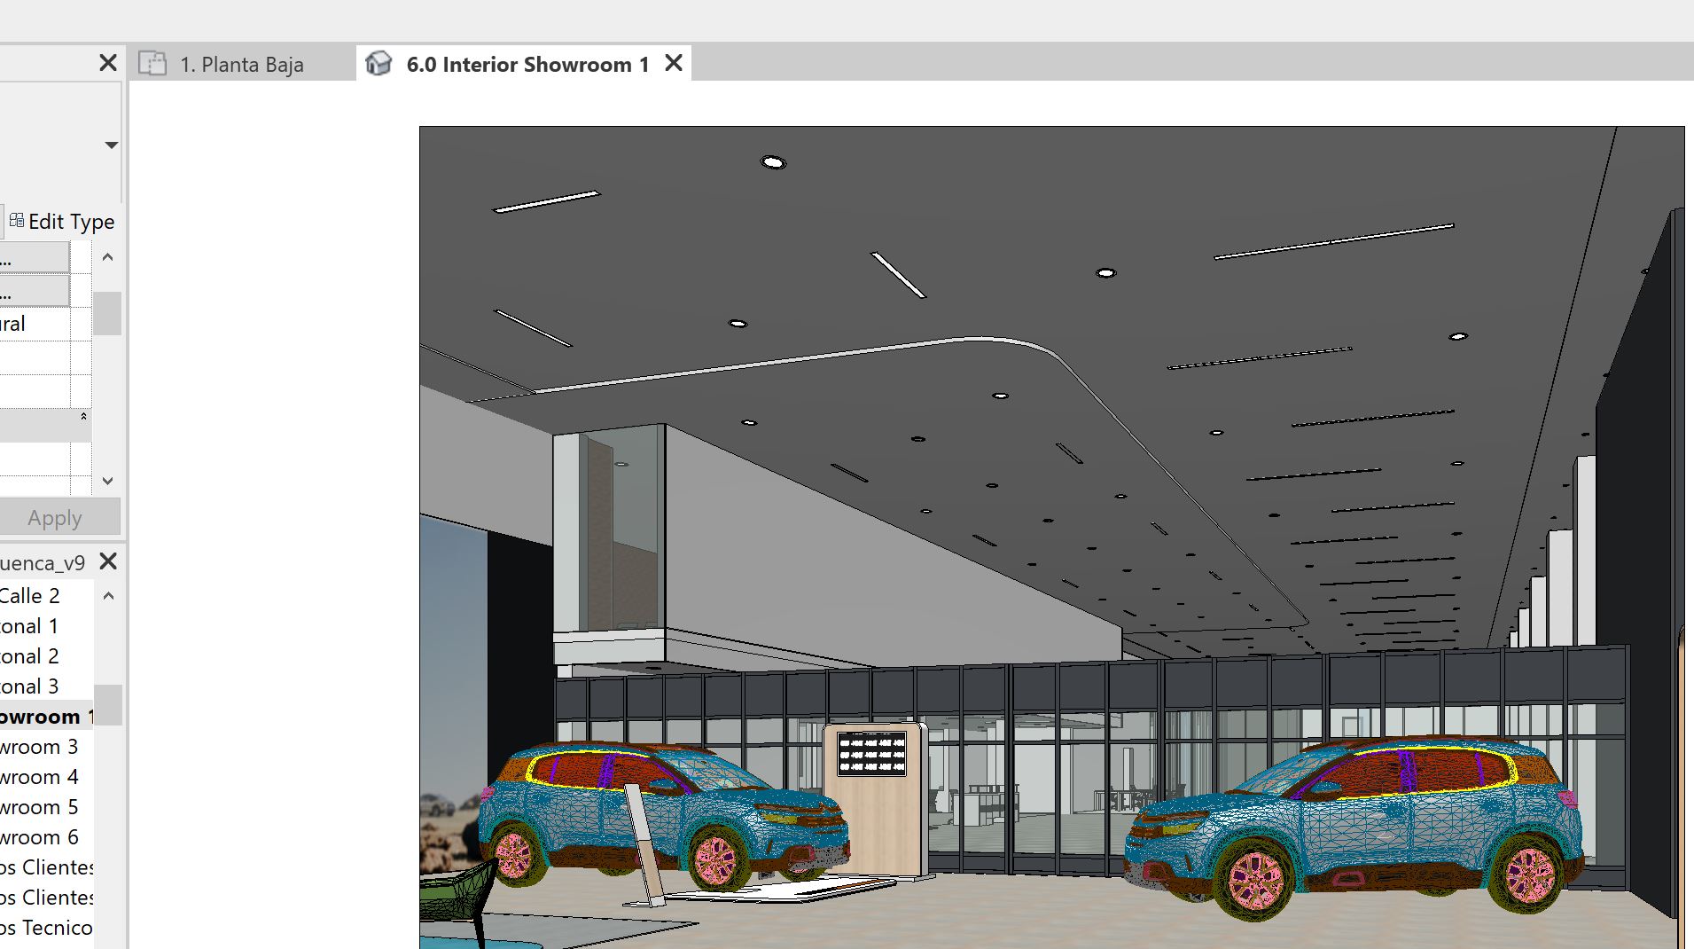Switch to the 1. Planta Baja view tab
This screenshot has width=1694, height=949.
tap(240, 63)
